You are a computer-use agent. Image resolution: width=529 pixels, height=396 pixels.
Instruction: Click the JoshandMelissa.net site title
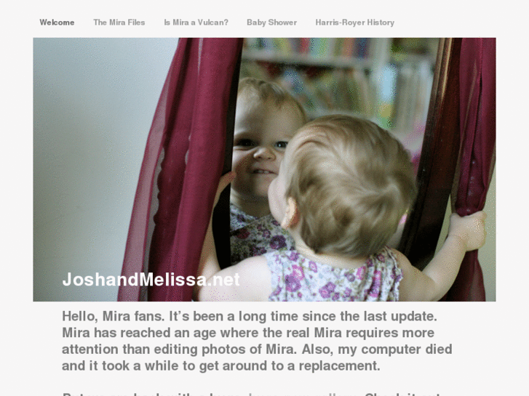(151, 280)
